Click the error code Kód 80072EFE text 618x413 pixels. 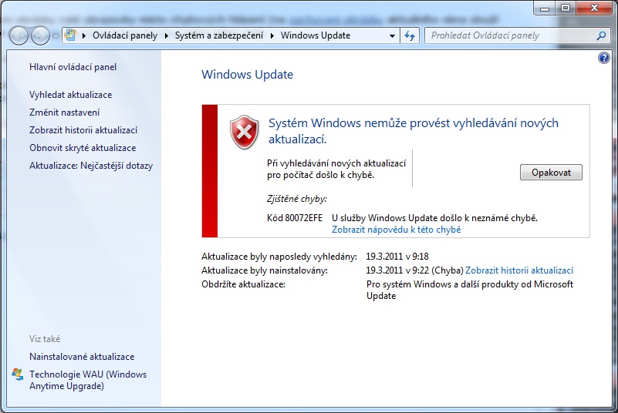coord(295,218)
